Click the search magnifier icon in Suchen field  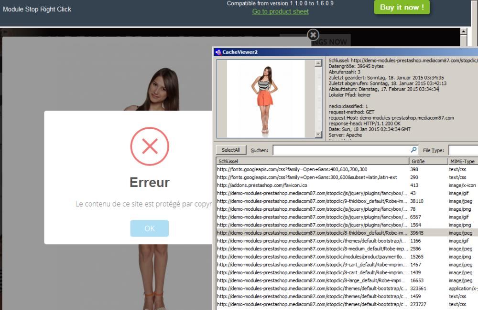(x=413, y=150)
